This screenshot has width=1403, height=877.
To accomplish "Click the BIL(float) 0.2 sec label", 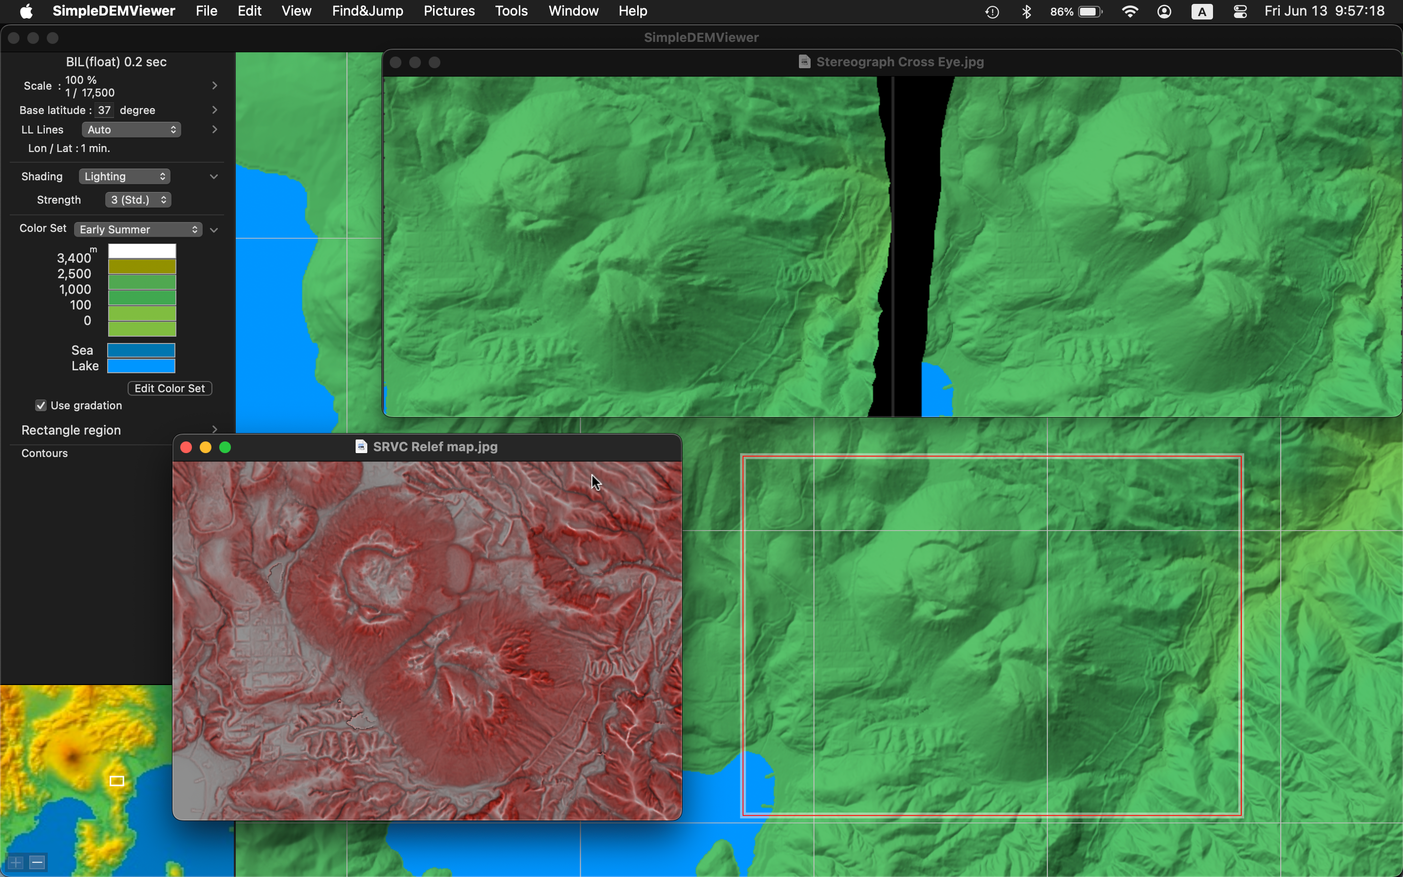I will coord(116,61).
